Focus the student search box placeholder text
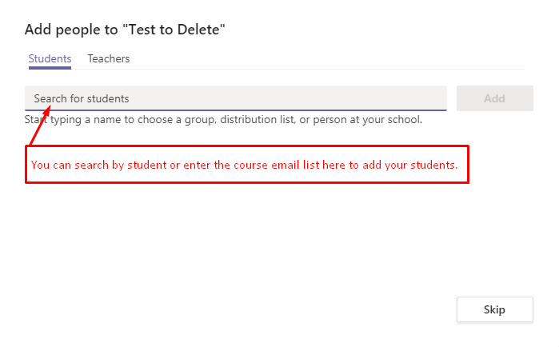The width and height of the screenshot is (559, 347). 81,98
